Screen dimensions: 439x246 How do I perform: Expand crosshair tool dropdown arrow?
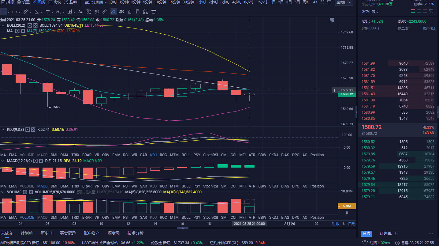tap(9, 12)
